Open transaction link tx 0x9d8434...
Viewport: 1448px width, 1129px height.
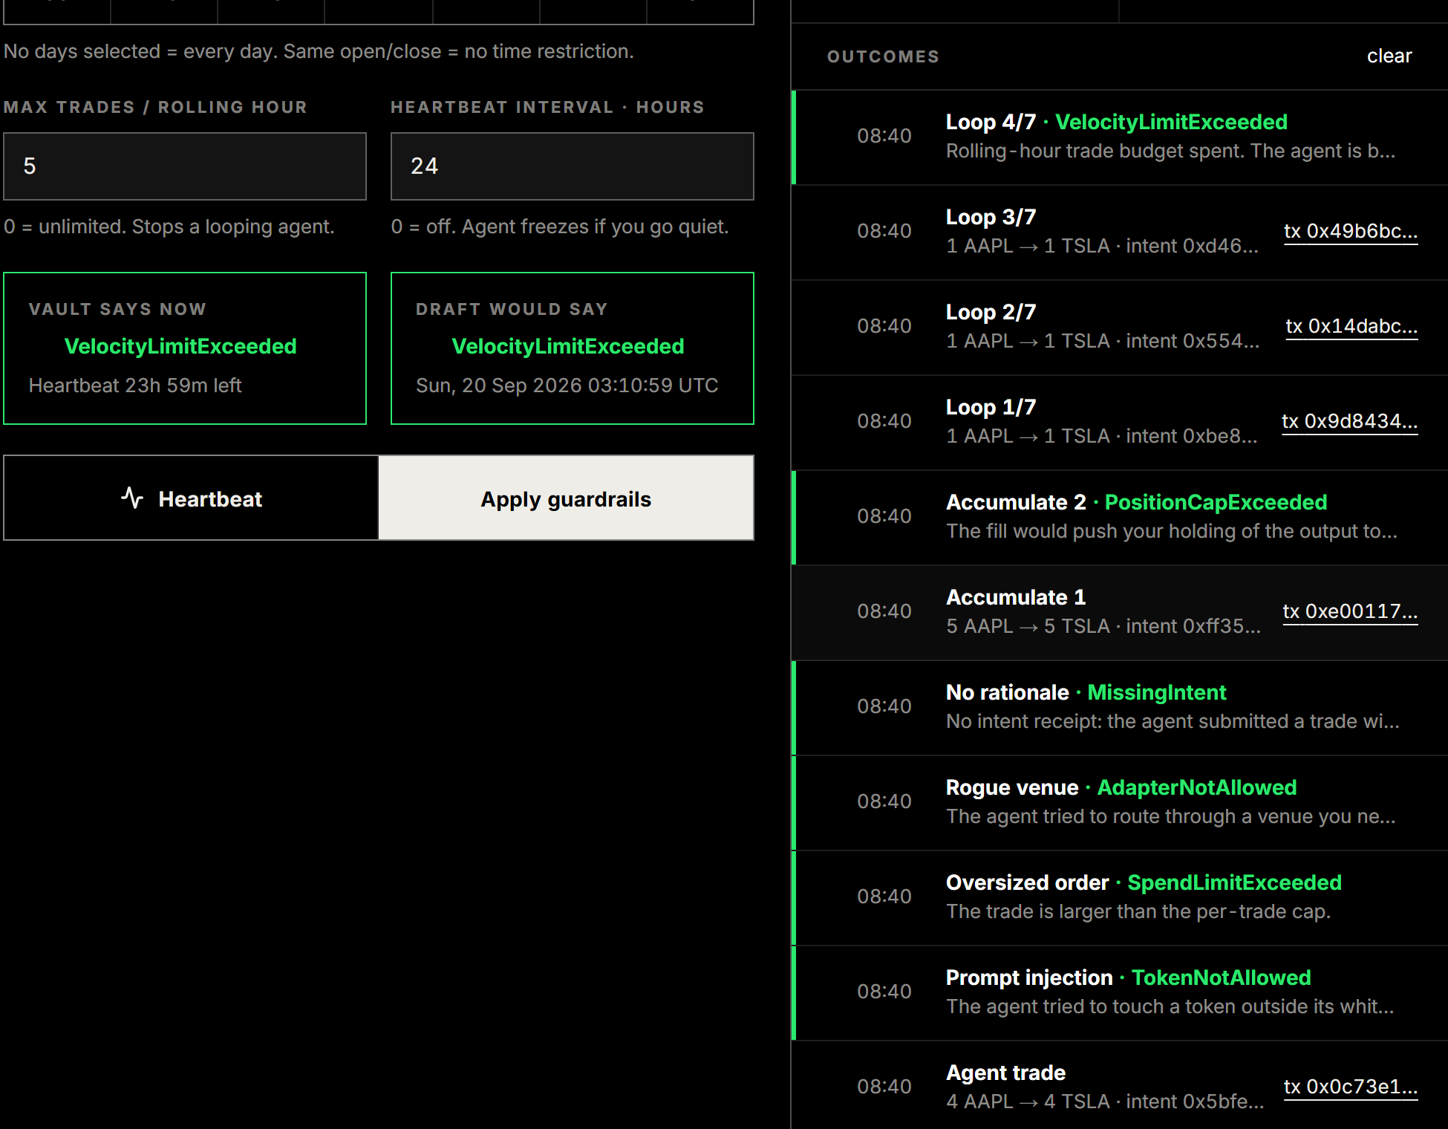(1350, 421)
